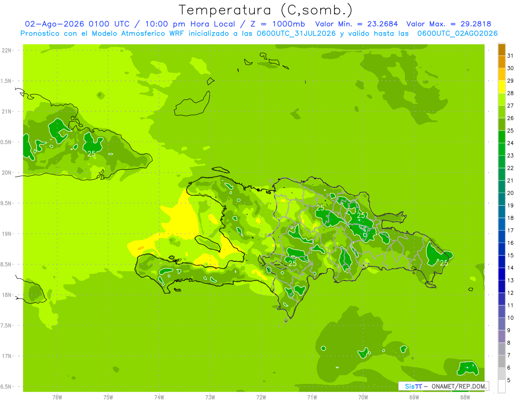Click the '17N' latitude label
Image resolution: width=522 pixels, height=403 pixels.
pos(6,356)
